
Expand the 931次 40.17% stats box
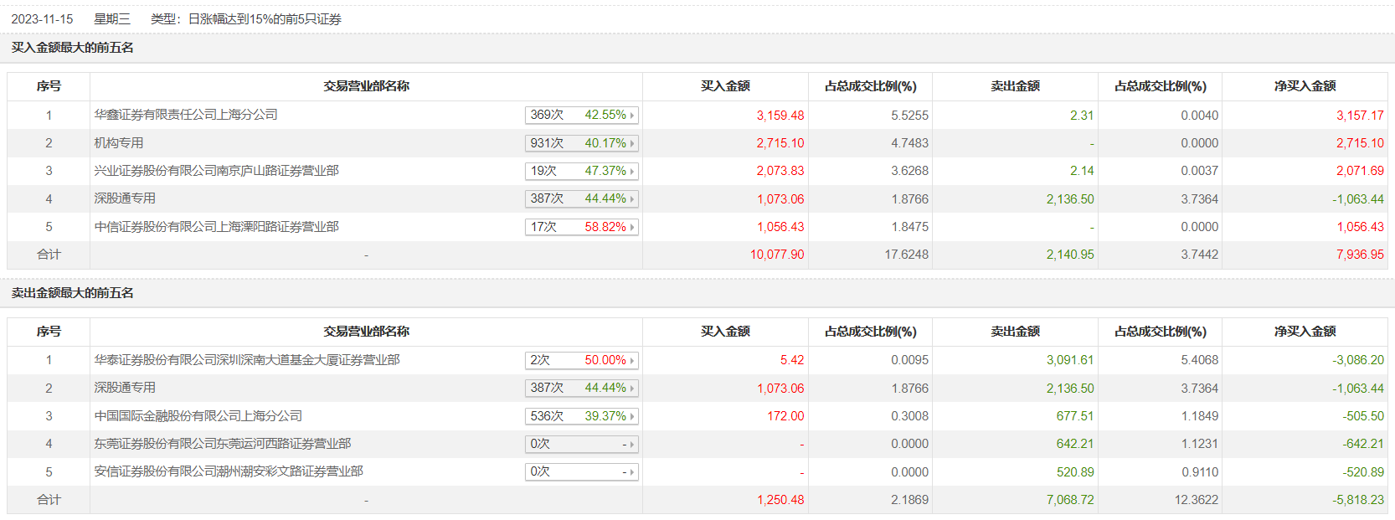click(581, 143)
